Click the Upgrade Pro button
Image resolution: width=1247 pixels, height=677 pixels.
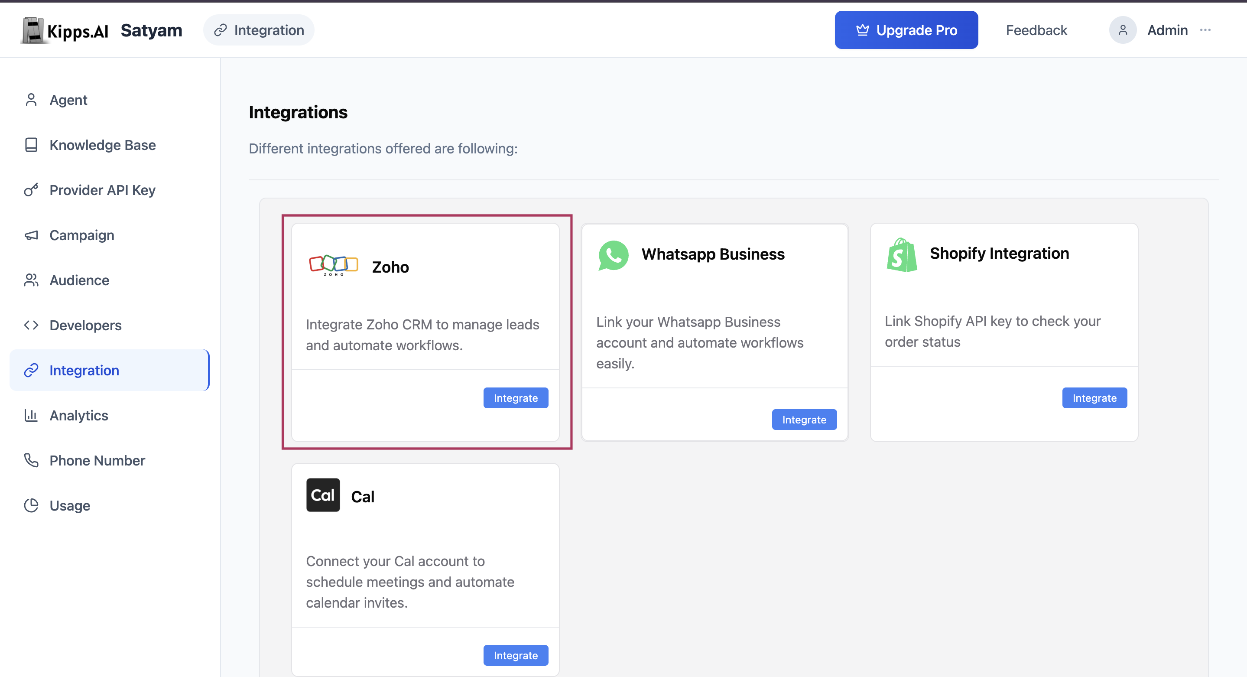(x=906, y=30)
